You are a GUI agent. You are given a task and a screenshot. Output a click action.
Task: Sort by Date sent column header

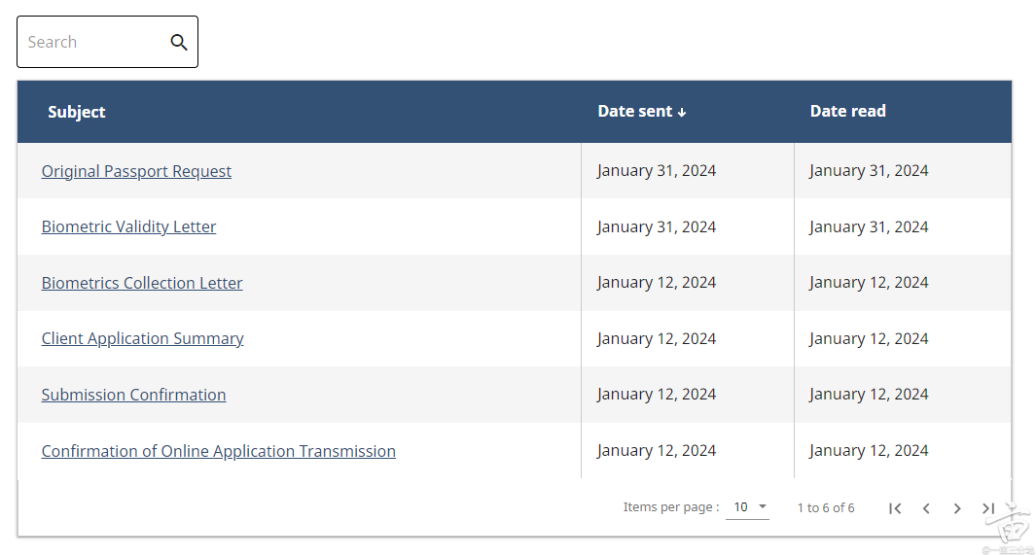(635, 111)
